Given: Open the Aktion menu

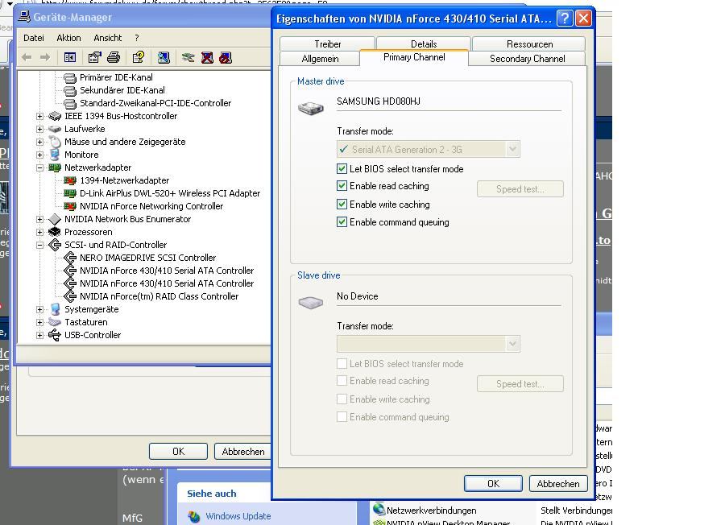Looking at the screenshot, I should click(68, 38).
